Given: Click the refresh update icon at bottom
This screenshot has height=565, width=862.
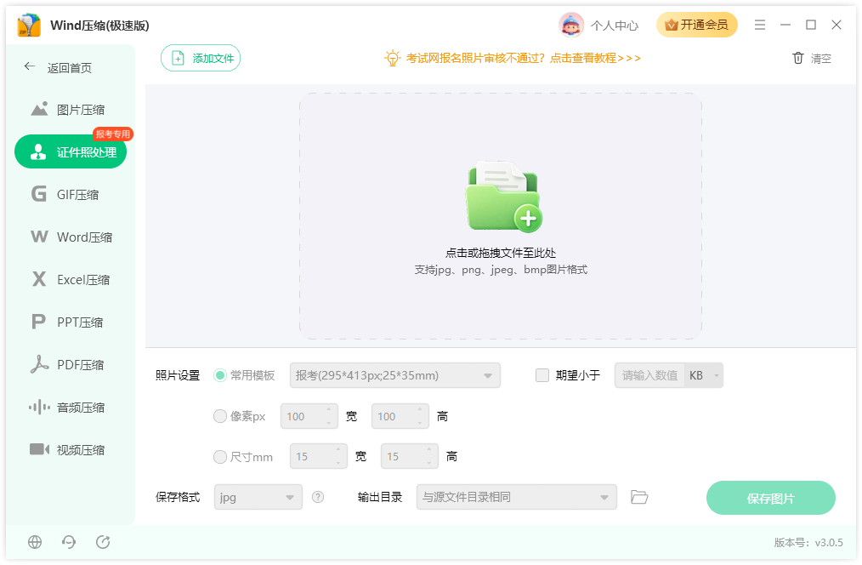Looking at the screenshot, I should pyautogui.click(x=103, y=542).
